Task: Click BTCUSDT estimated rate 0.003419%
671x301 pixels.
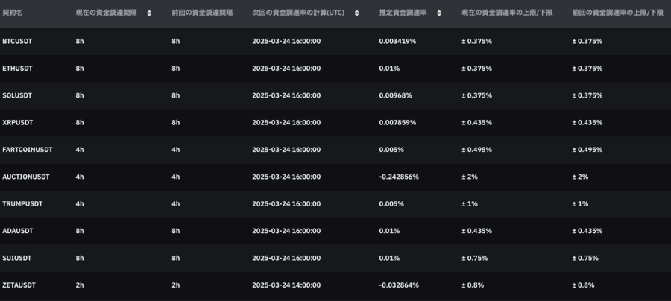Action: 397,42
